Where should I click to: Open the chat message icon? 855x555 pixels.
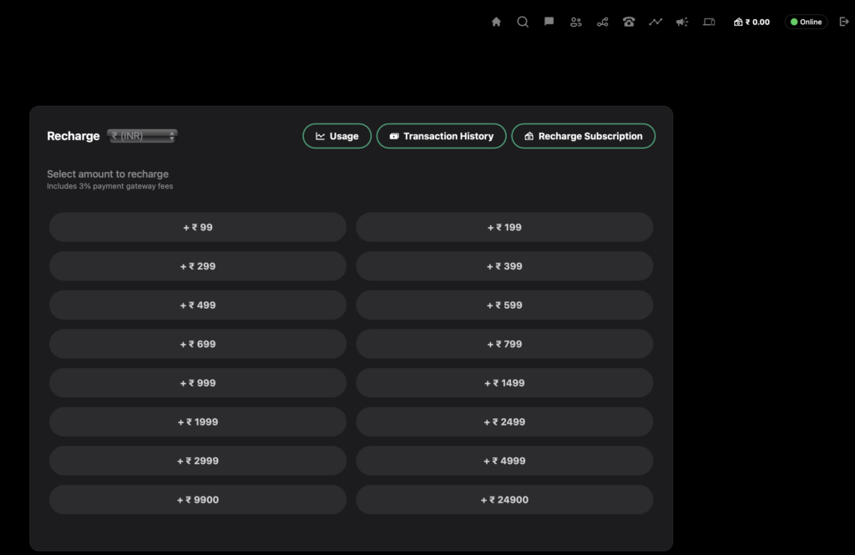pyautogui.click(x=549, y=23)
